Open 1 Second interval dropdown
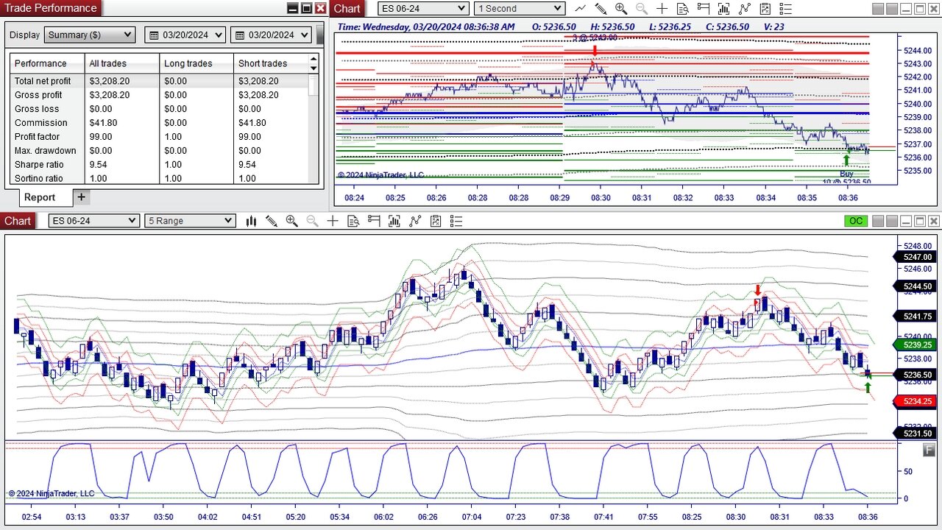 [x=520, y=9]
